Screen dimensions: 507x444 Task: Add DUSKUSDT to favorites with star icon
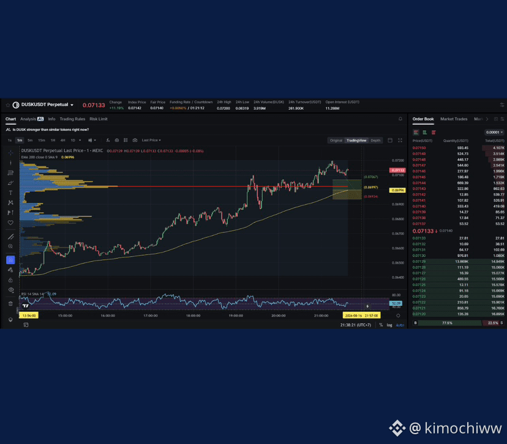tap(8, 105)
